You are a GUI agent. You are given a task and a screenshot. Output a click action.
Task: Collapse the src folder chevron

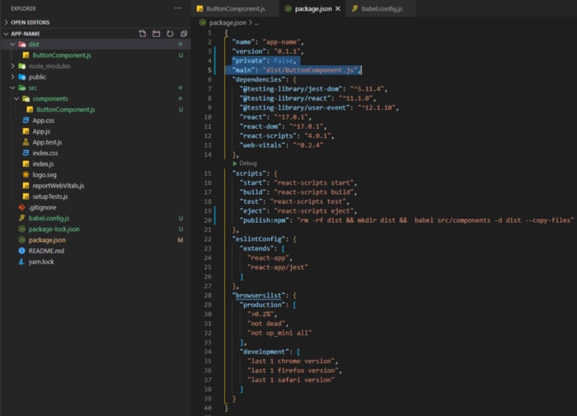pos(12,87)
